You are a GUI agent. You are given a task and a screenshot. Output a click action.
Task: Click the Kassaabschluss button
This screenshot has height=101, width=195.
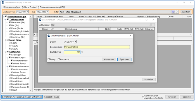pos(52,97)
